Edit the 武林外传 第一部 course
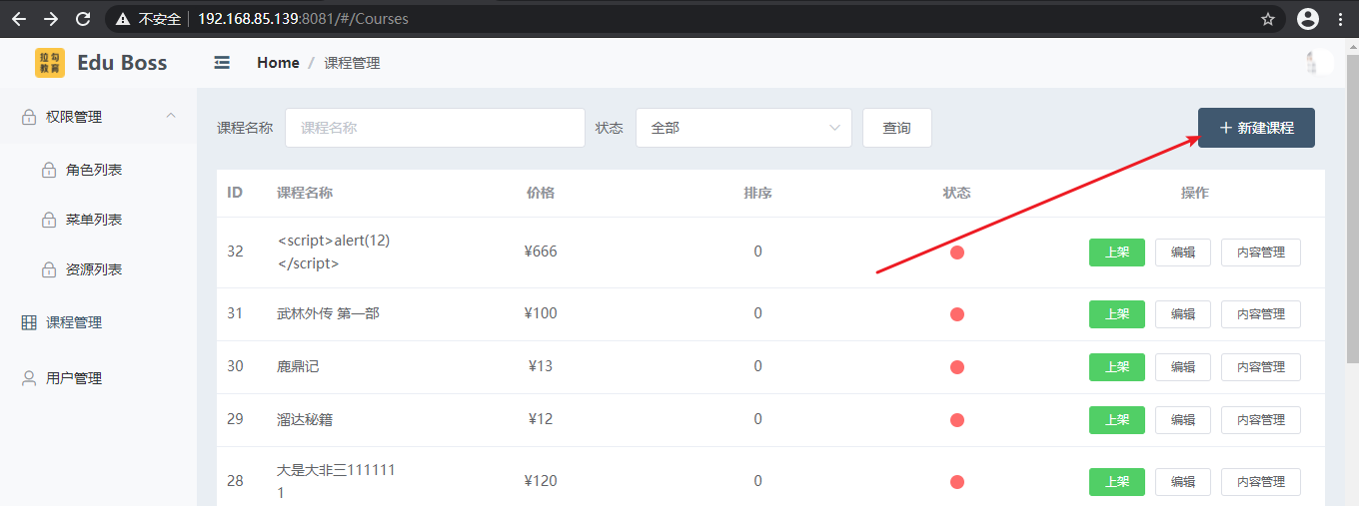This screenshot has width=1359, height=506. click(1183, 314)
